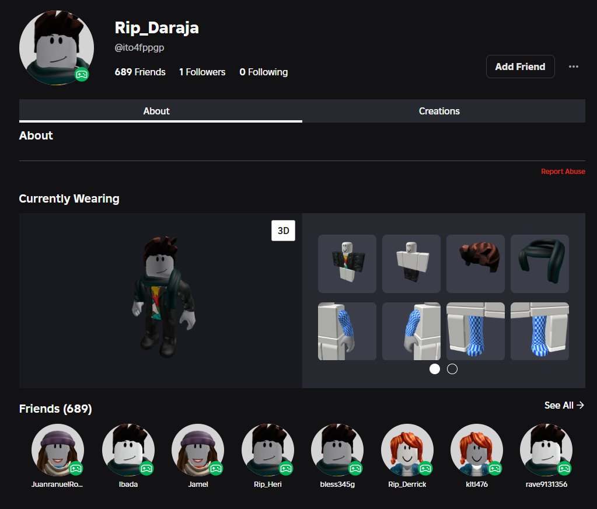The height and width of the screenshot is (509, 597).
Task: Click Report Abuse link
Action: [x=563, y=171]
